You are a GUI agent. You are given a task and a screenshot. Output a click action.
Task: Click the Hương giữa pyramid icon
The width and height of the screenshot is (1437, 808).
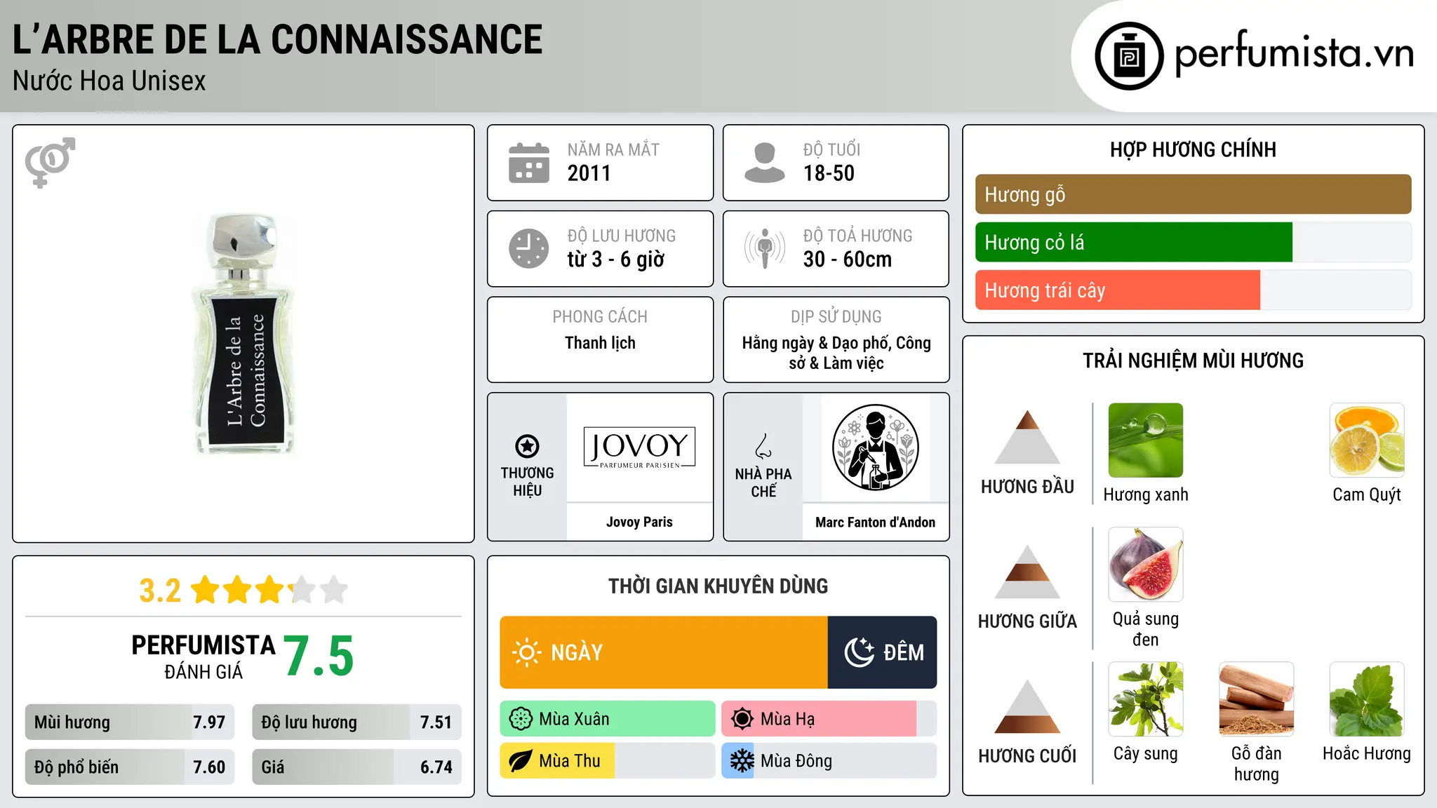tap(1027, 572)
